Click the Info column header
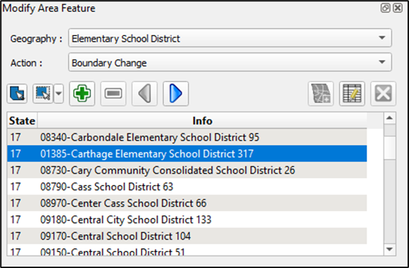 202,121
